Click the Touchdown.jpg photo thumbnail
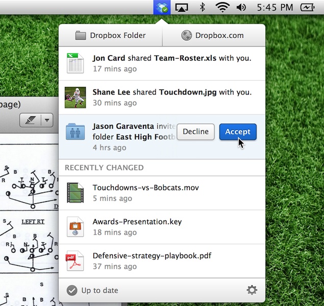 (75, 98)
